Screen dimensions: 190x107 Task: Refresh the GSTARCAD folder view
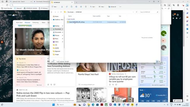point(137,12)
